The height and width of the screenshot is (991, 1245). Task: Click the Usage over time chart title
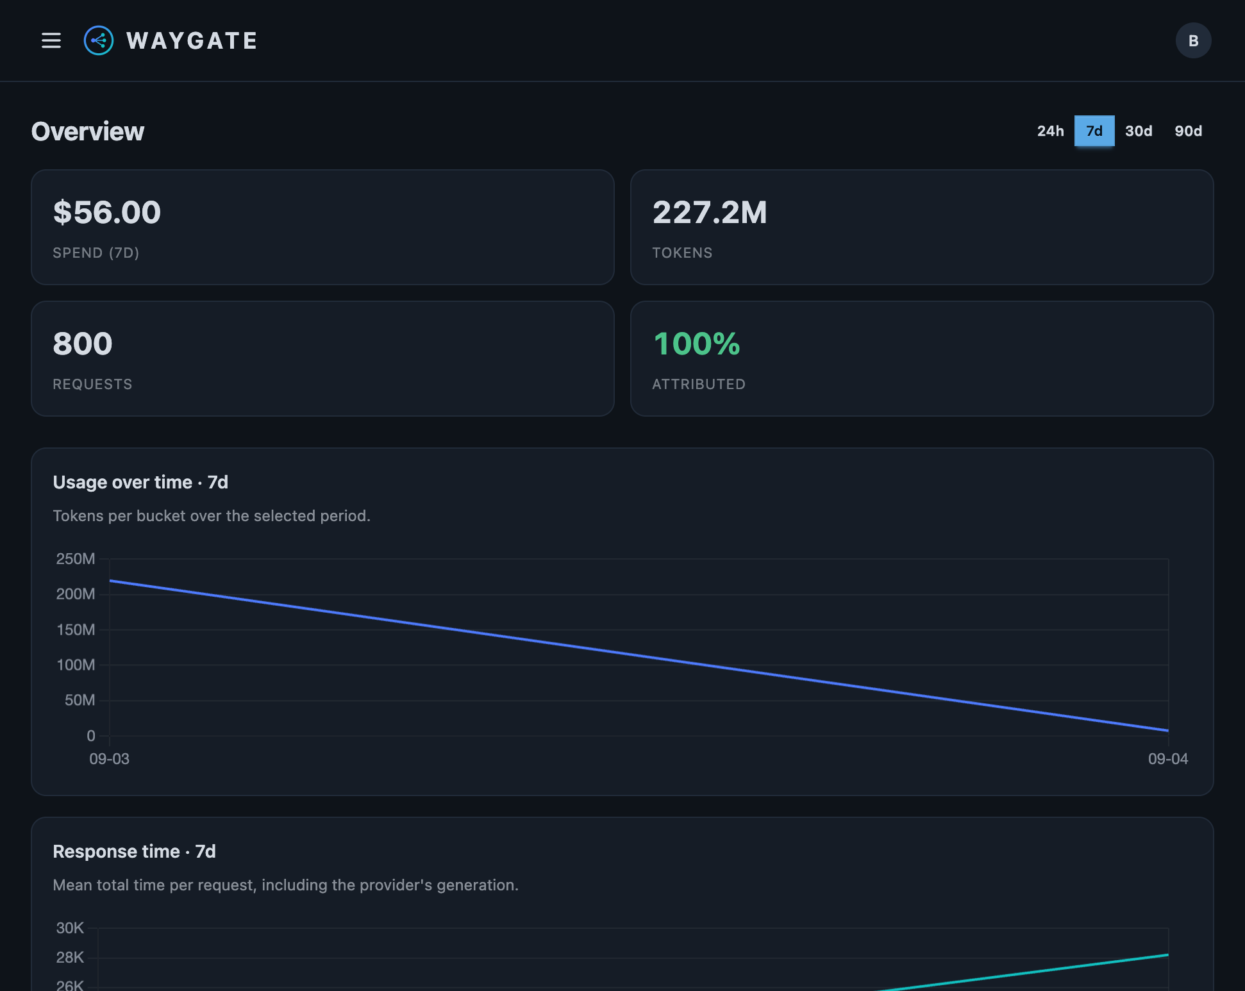[140, 482]
